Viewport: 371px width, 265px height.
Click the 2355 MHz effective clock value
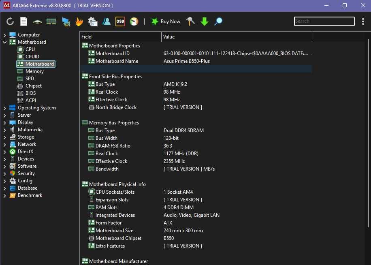[174, 161]
